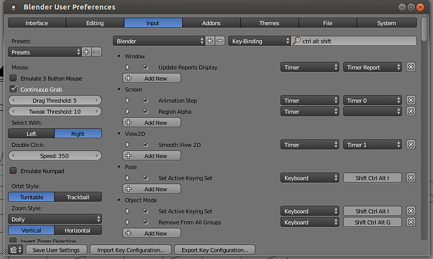Delete Update Reports Display keymap item
Screen dimensions: 433x259
[x=411, y=67]
